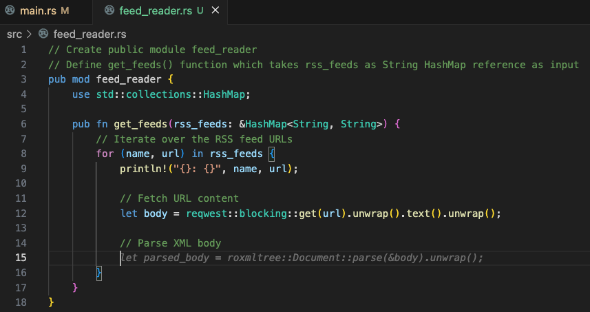
Task: Click 'blocking' on line 12
Action: coord(262,214)
